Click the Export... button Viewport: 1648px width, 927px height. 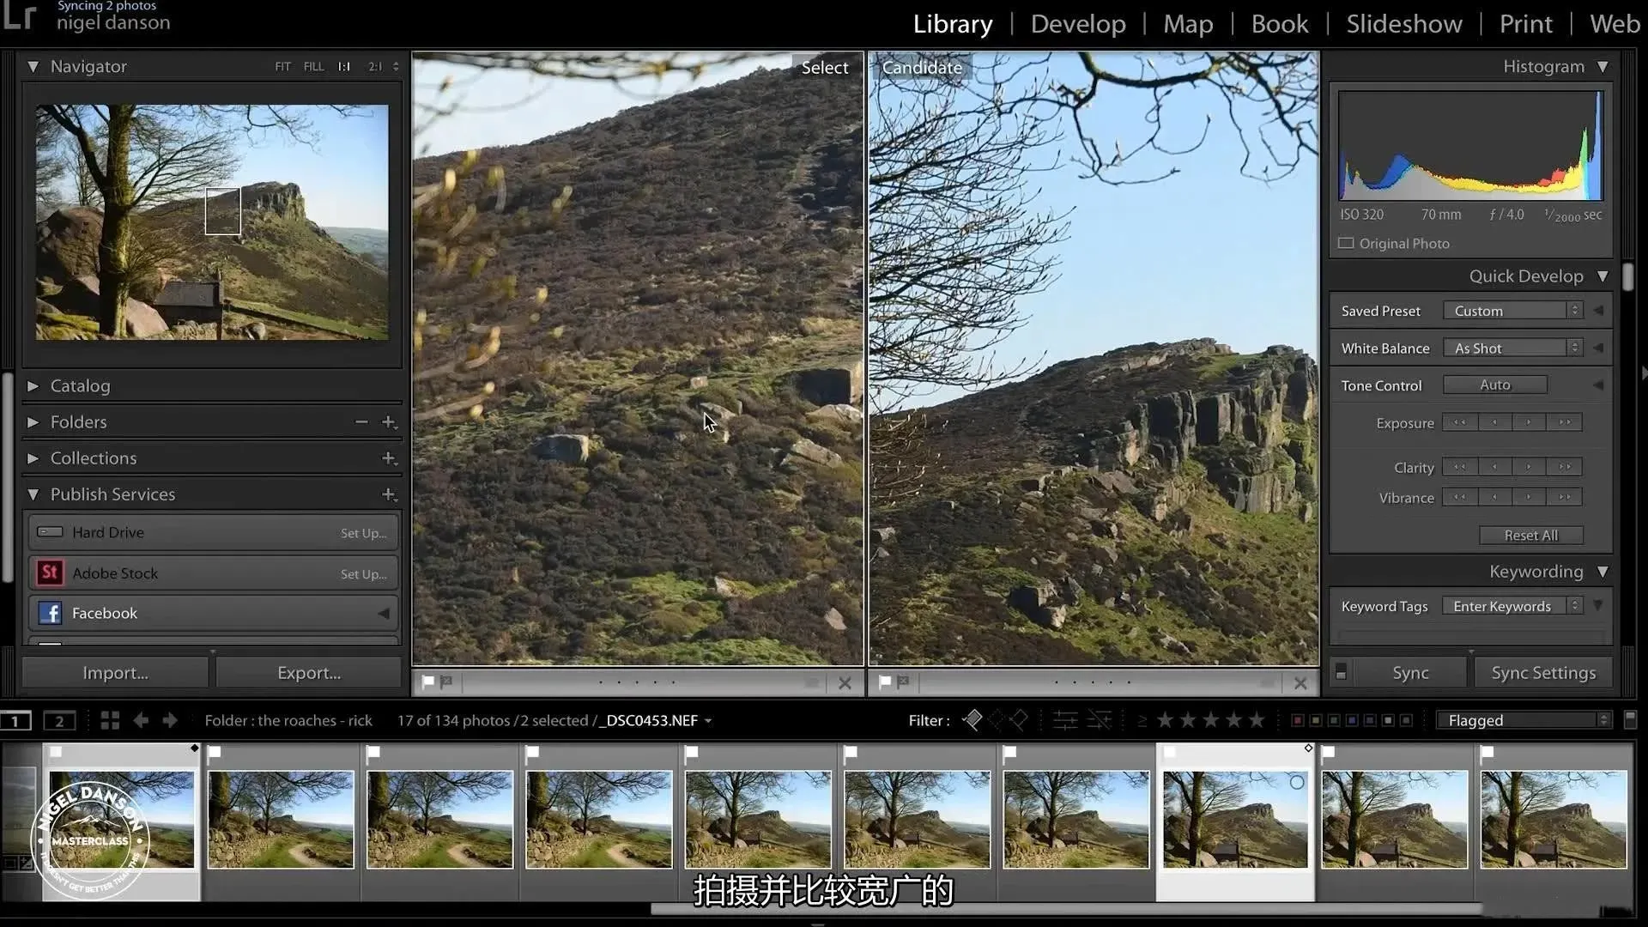(309, 673)
